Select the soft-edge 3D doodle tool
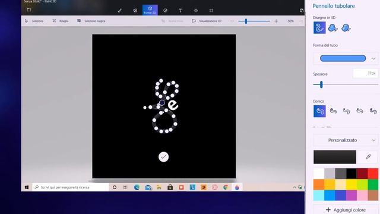The image size is (380, 214). 346,28
